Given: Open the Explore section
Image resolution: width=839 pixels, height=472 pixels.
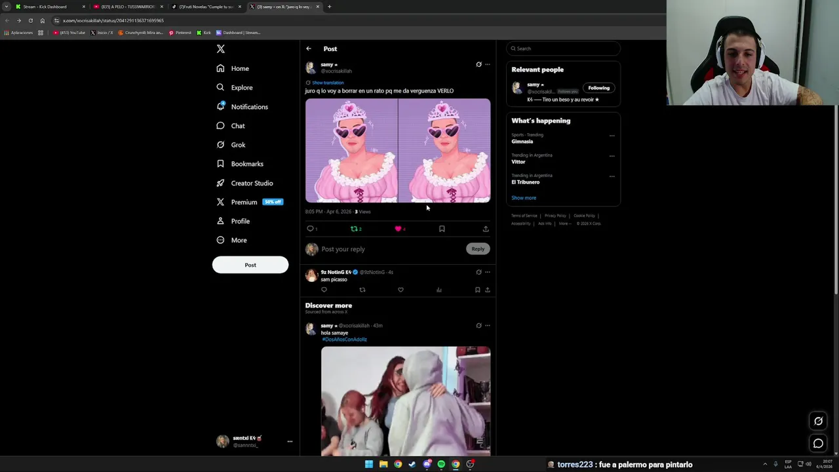Looking at the screenshot, I should point(235,87).
